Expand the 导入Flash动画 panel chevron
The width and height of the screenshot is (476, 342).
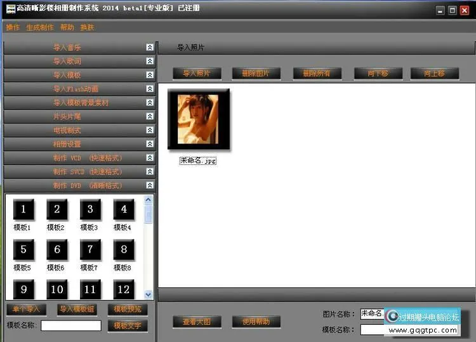(150, 89)
